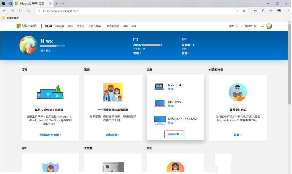
Task: Open 家庭 in the nav bar
Action: [134, 27]
